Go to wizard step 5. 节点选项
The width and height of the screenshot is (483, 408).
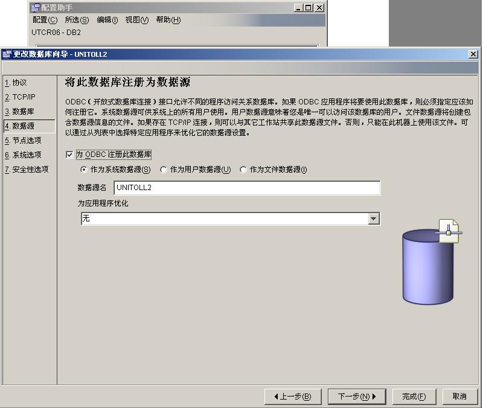23,141
